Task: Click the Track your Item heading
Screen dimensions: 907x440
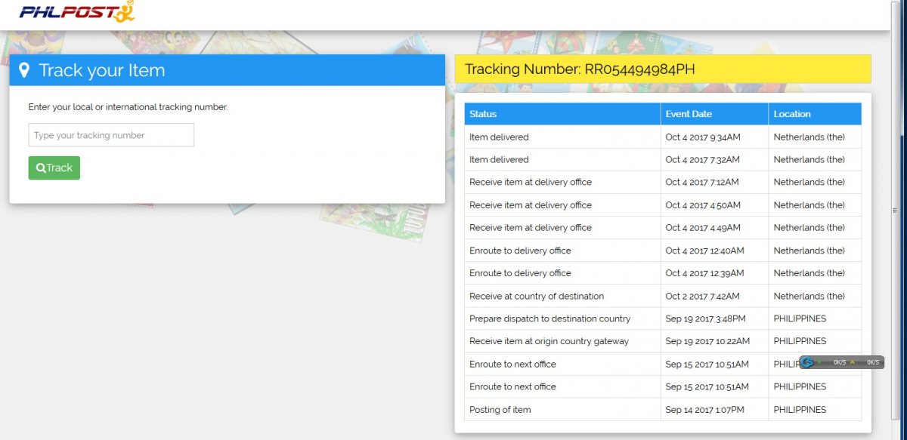Action: point(101,70)
